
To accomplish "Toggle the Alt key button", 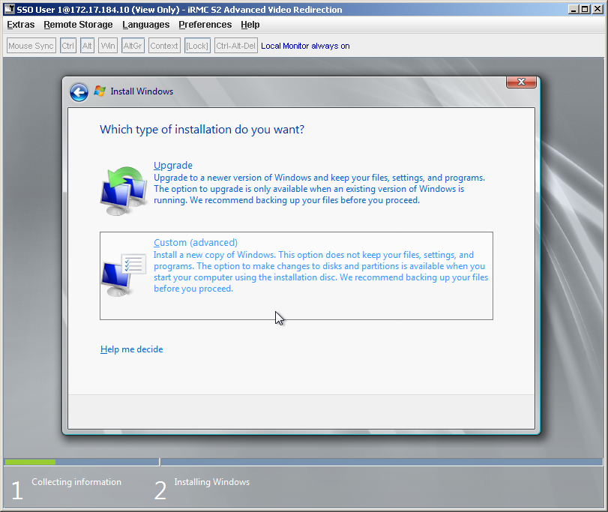I will click(x=87, y=46).
